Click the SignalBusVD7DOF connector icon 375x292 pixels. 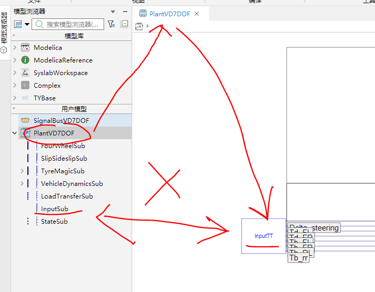point(25,120)
